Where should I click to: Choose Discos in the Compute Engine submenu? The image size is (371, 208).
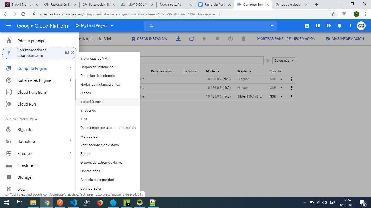coord(86,93)
